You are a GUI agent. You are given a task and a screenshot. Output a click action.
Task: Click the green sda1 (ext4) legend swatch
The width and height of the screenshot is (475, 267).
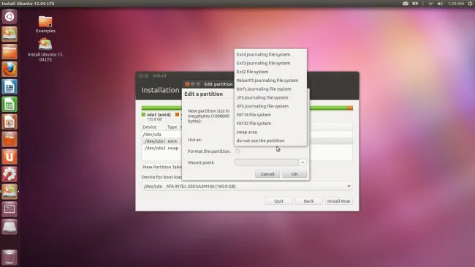coord(143,115)
